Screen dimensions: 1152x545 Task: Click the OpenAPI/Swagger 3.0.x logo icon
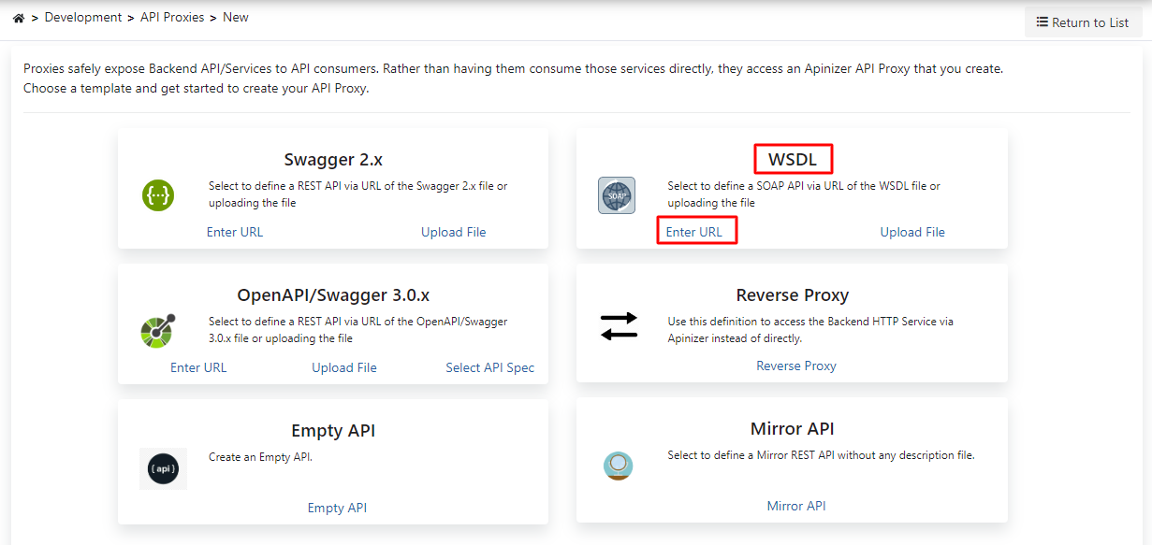tap(157, 331)
